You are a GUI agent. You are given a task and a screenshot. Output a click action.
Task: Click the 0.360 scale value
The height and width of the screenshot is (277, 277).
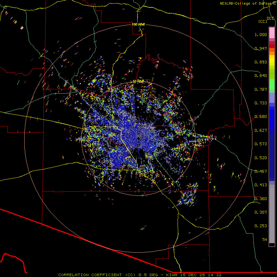click(261, 199)
